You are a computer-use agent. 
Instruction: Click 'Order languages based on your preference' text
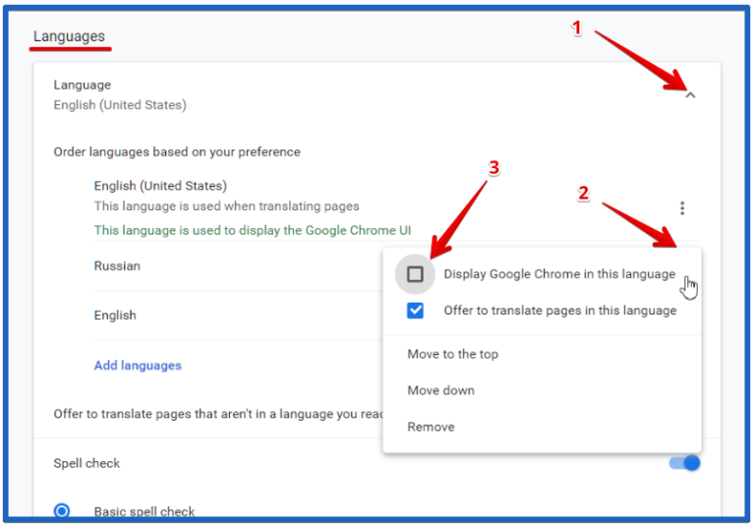[x=177, y=152]
